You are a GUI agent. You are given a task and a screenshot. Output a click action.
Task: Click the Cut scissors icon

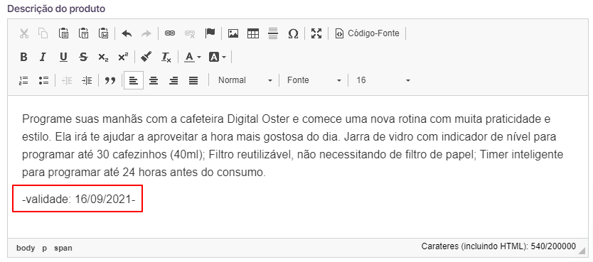[24, 33]
